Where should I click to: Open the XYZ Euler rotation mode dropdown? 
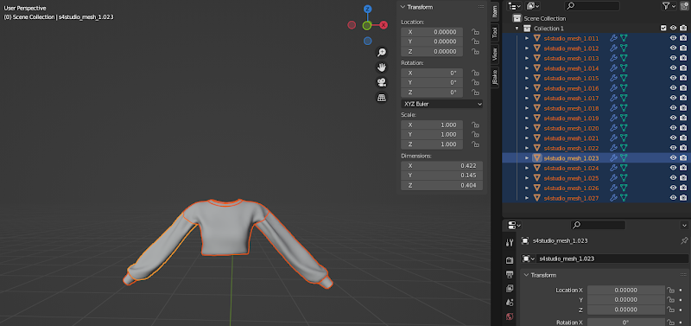[x=442, y=104]
